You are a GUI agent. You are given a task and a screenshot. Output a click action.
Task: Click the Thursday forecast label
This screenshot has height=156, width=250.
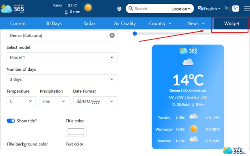(x=164, y=141)
